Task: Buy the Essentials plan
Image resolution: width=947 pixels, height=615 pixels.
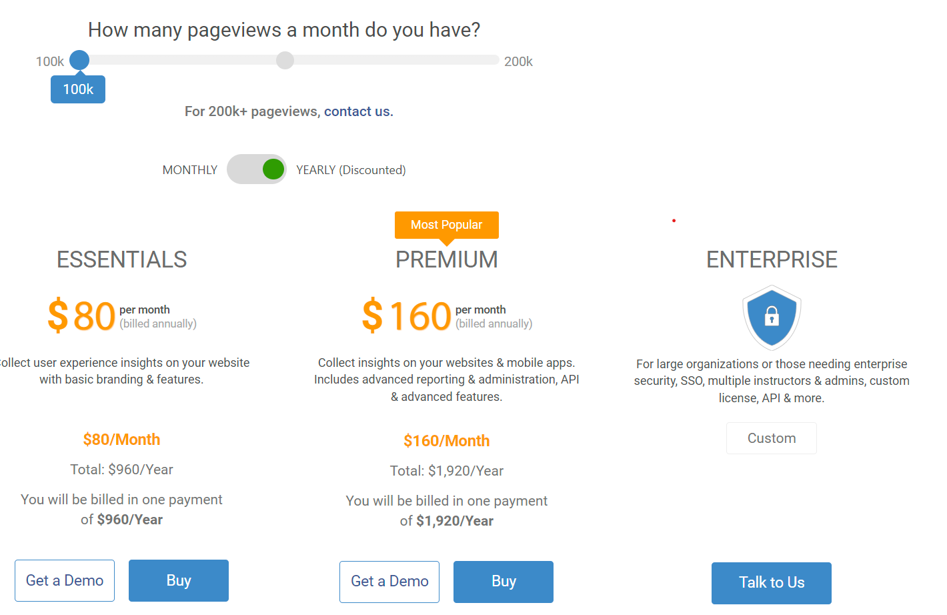Action: [x=179, y=580]
